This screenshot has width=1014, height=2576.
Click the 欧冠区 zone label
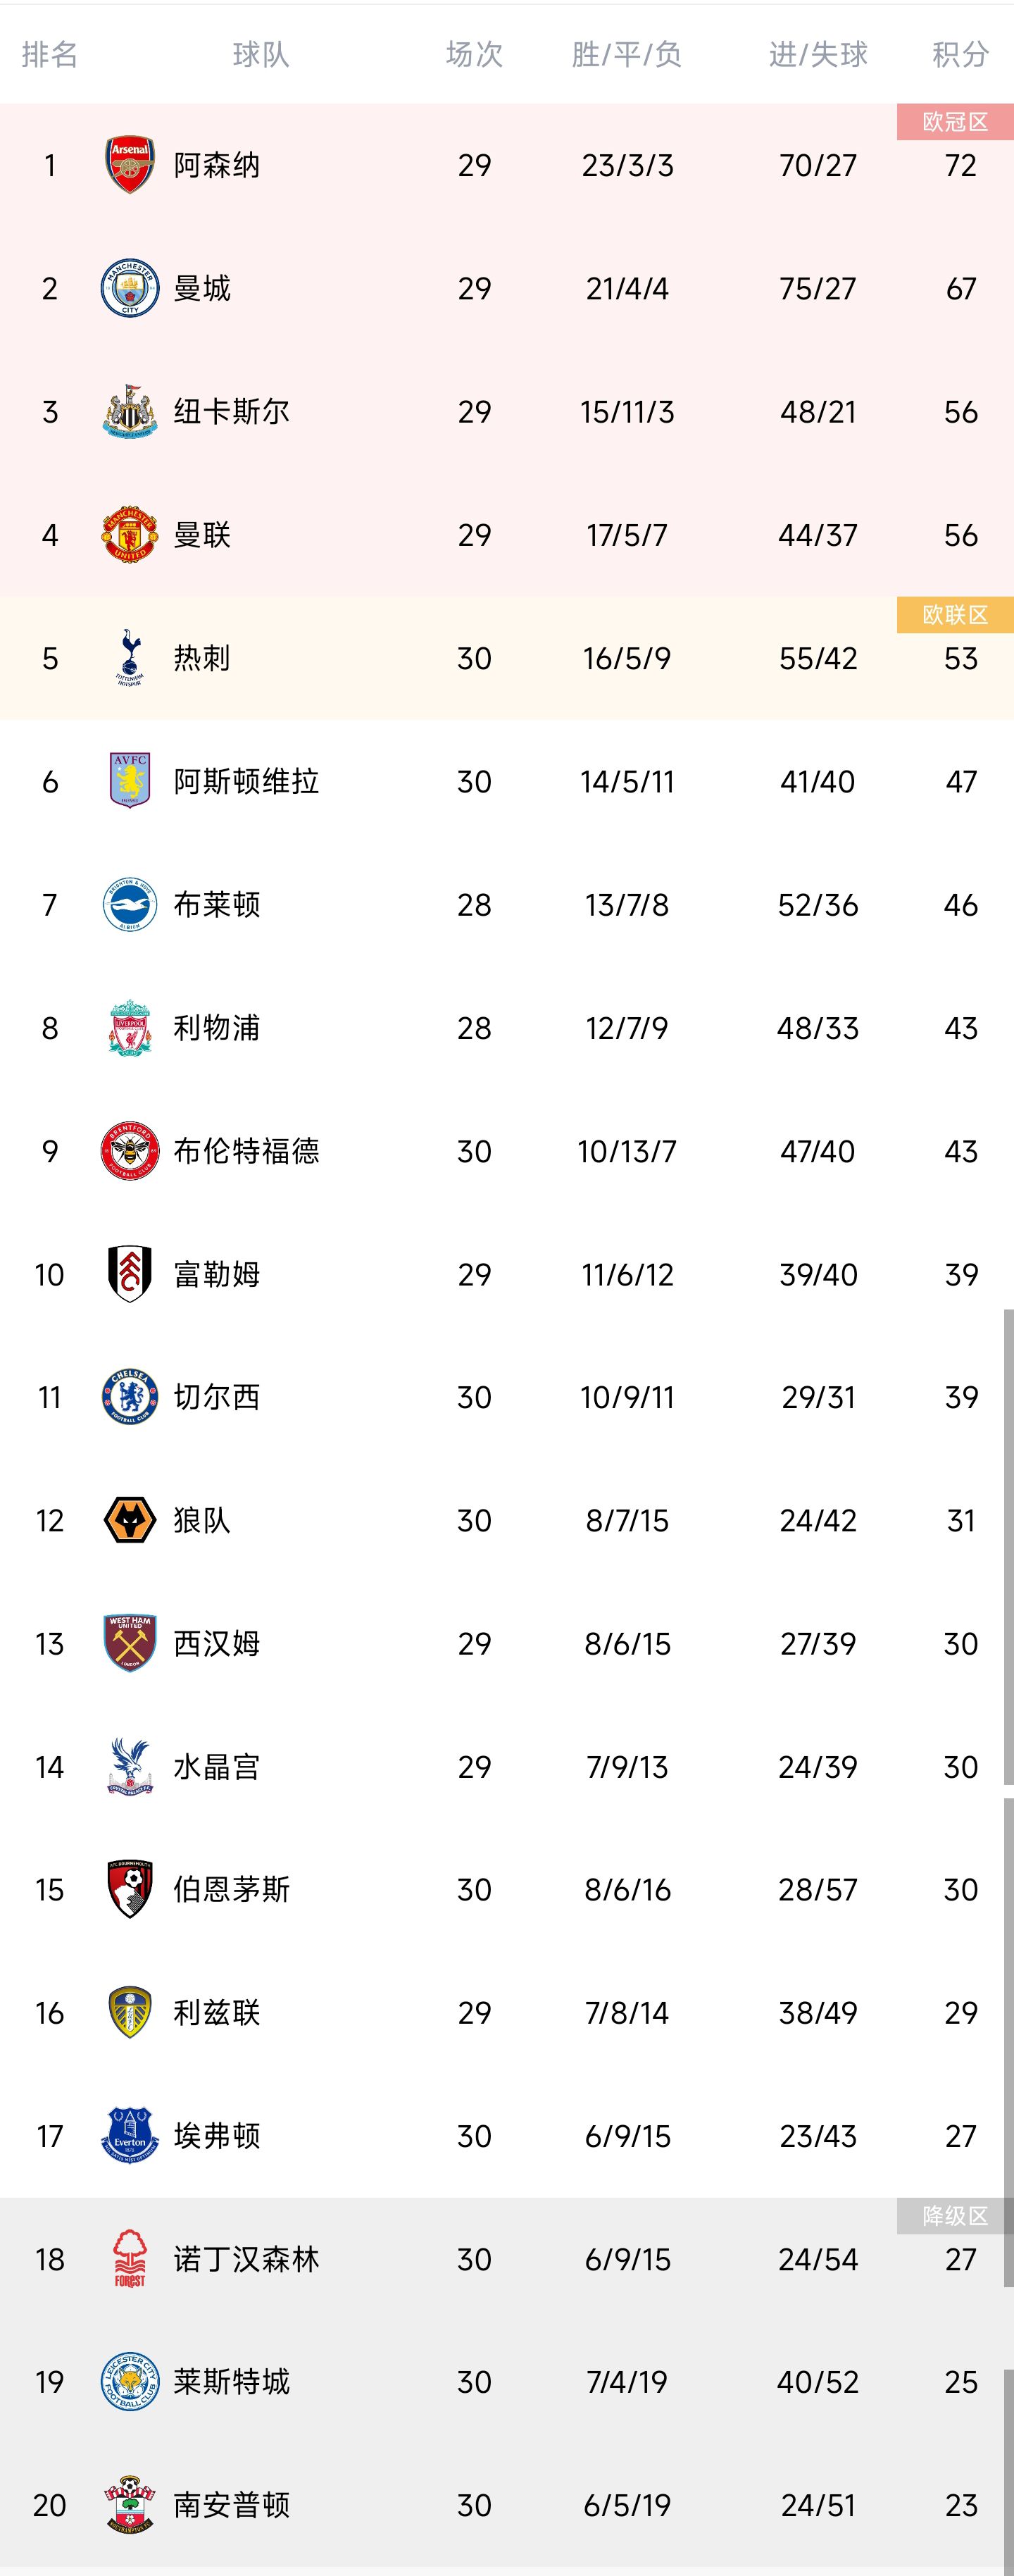point(955,122)
